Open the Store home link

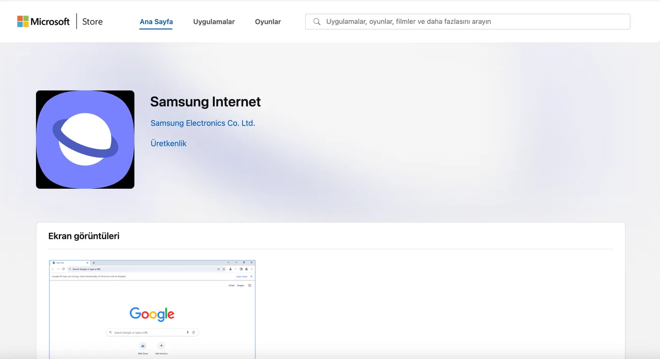[92, 21]
